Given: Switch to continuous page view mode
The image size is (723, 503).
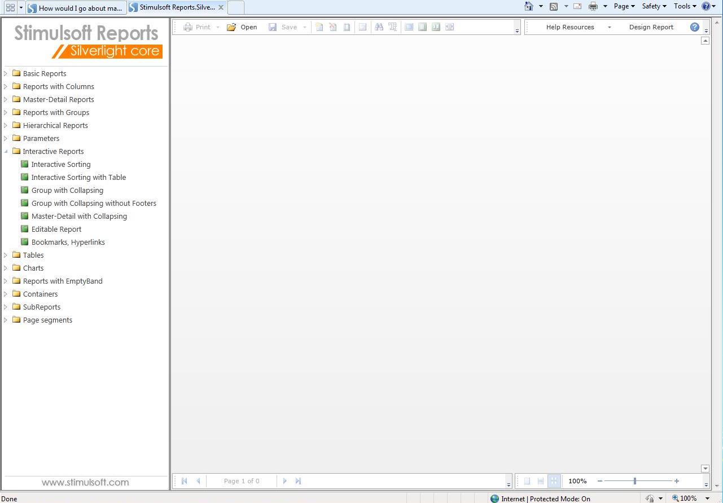Looking at the screenshot, I should click(x=540, y=481).
